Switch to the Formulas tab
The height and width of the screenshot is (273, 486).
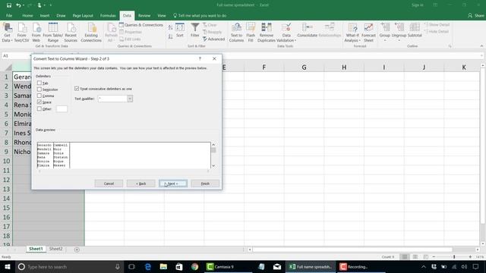108,15
